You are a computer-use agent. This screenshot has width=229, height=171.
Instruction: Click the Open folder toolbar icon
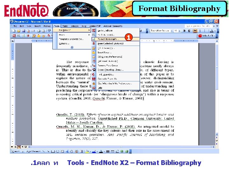coord(19,31)
